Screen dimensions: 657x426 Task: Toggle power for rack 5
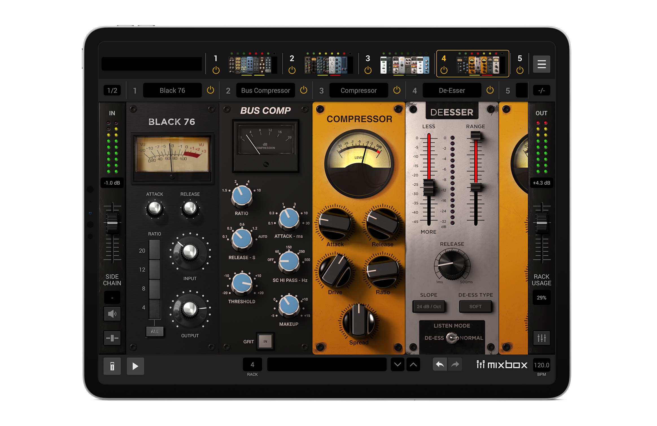tap(520, 70)
